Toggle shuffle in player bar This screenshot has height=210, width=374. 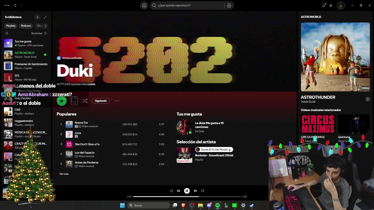(x=171, y=191)
